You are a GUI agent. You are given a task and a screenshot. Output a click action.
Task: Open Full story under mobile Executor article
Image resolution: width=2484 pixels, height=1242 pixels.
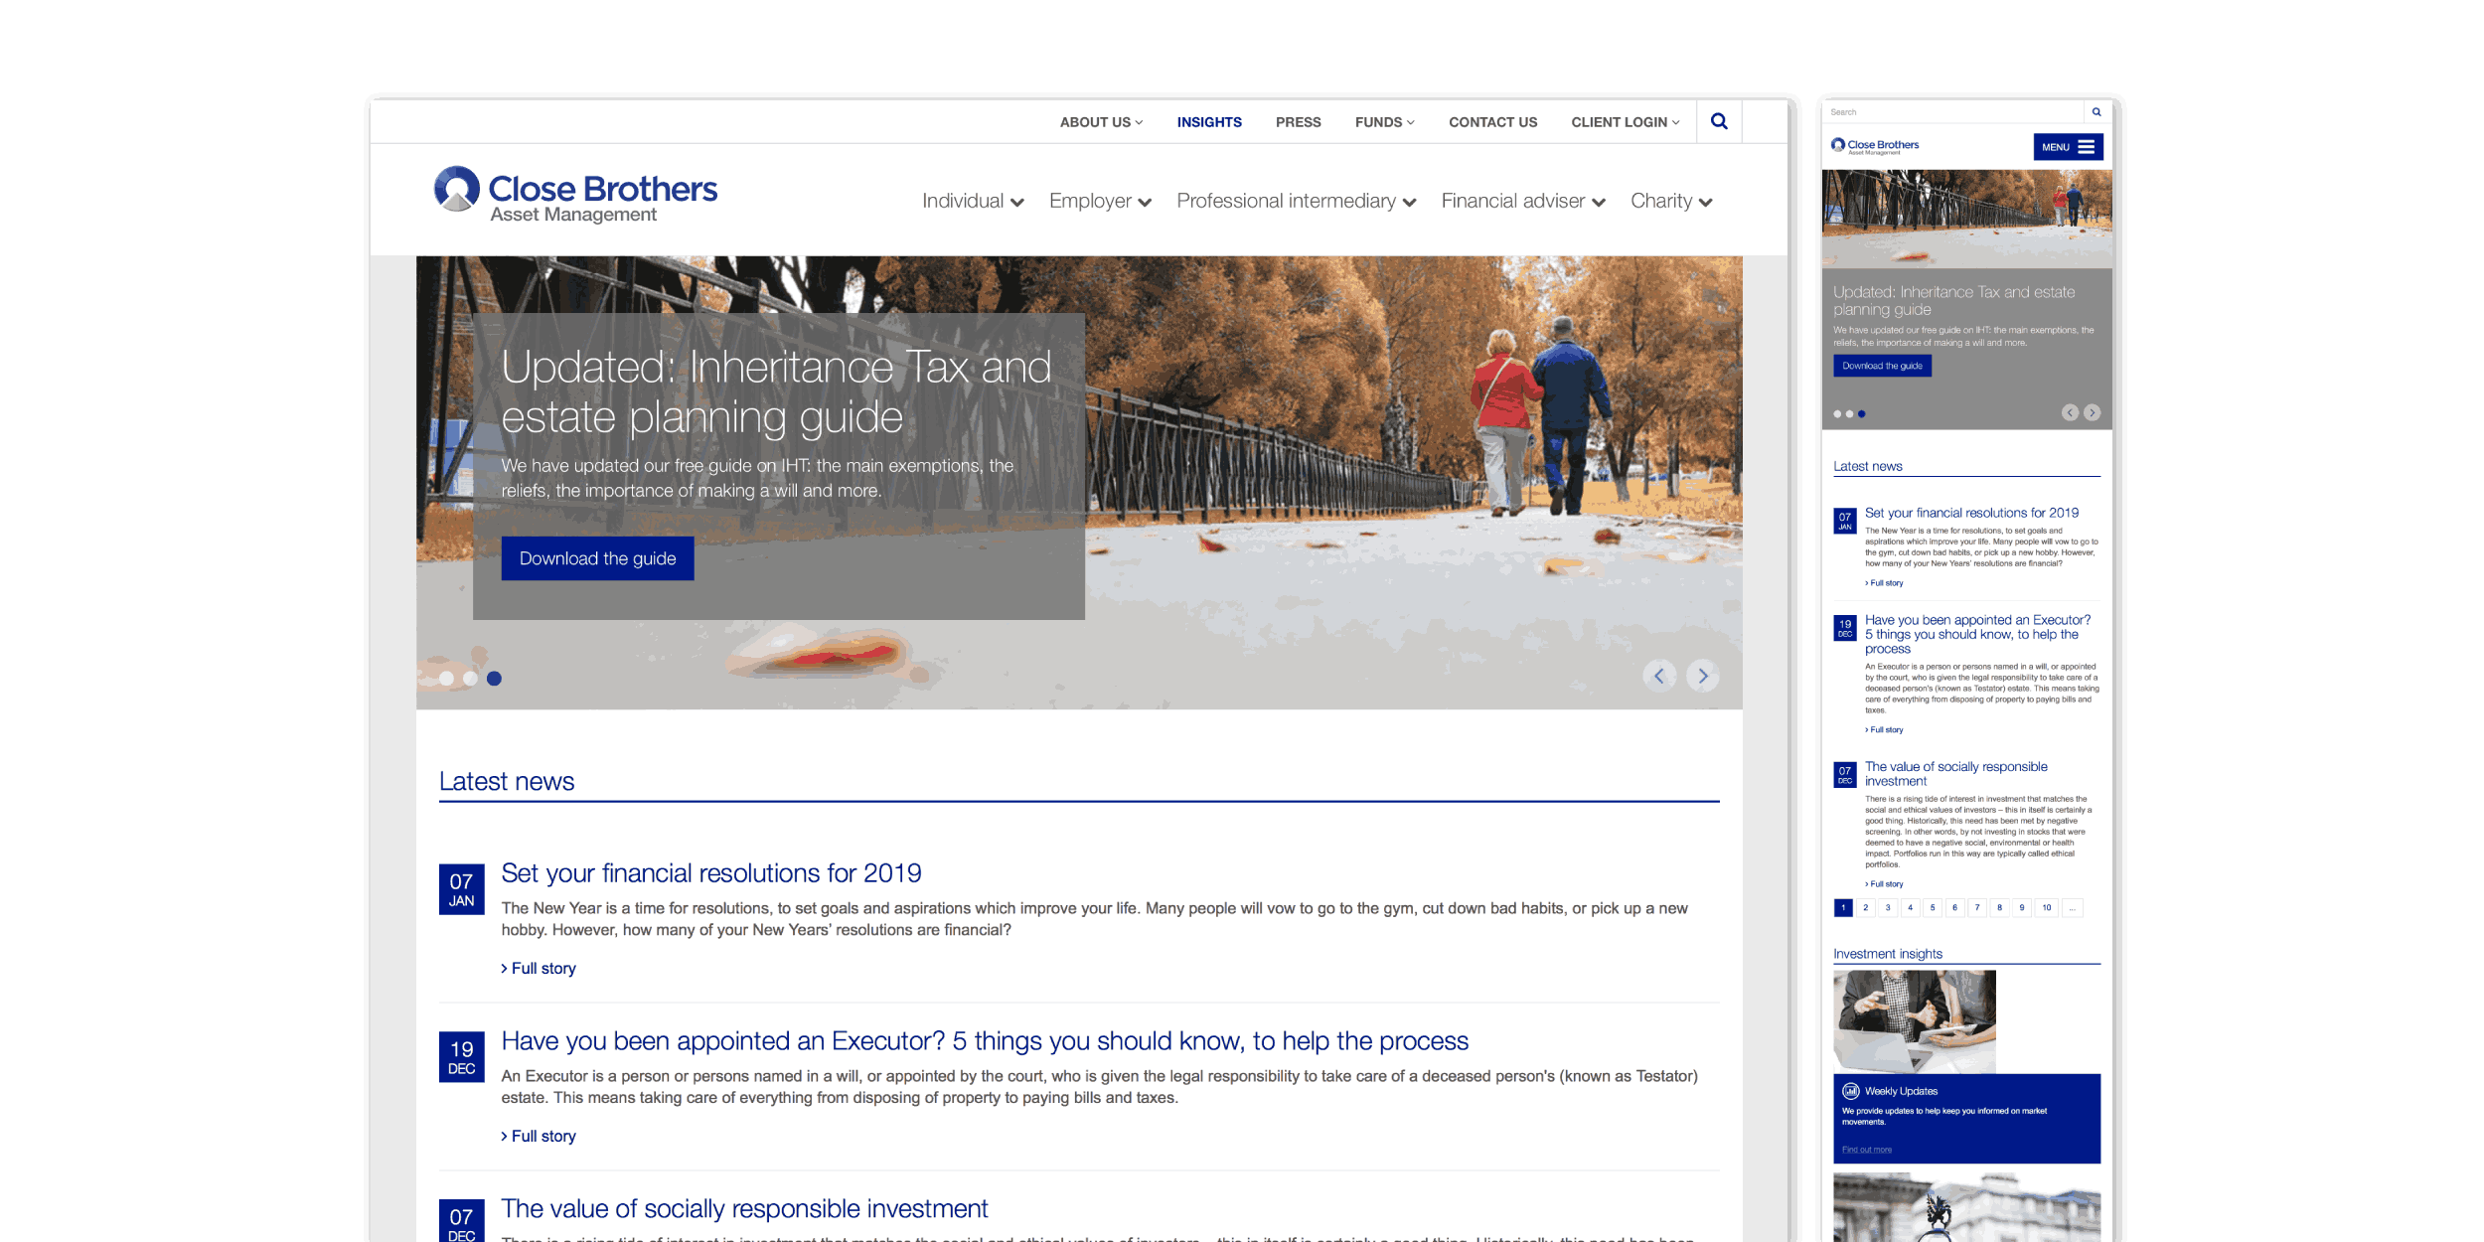[x=1885, y=730]
